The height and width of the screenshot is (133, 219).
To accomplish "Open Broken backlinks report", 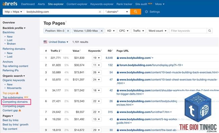I will point(11,44).
